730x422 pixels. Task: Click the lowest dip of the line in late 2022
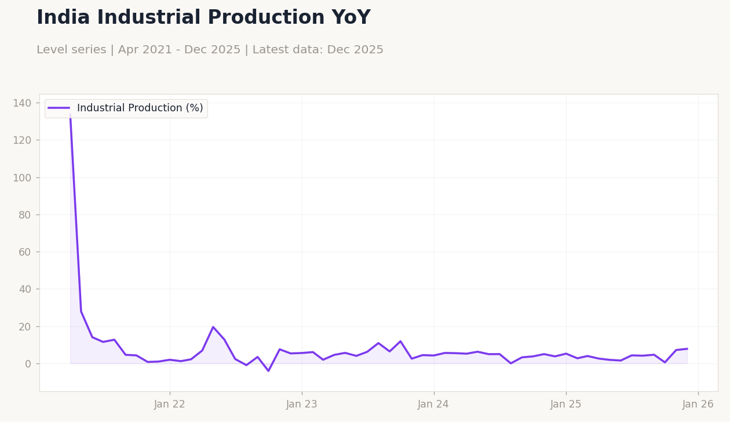pos(268,371)
